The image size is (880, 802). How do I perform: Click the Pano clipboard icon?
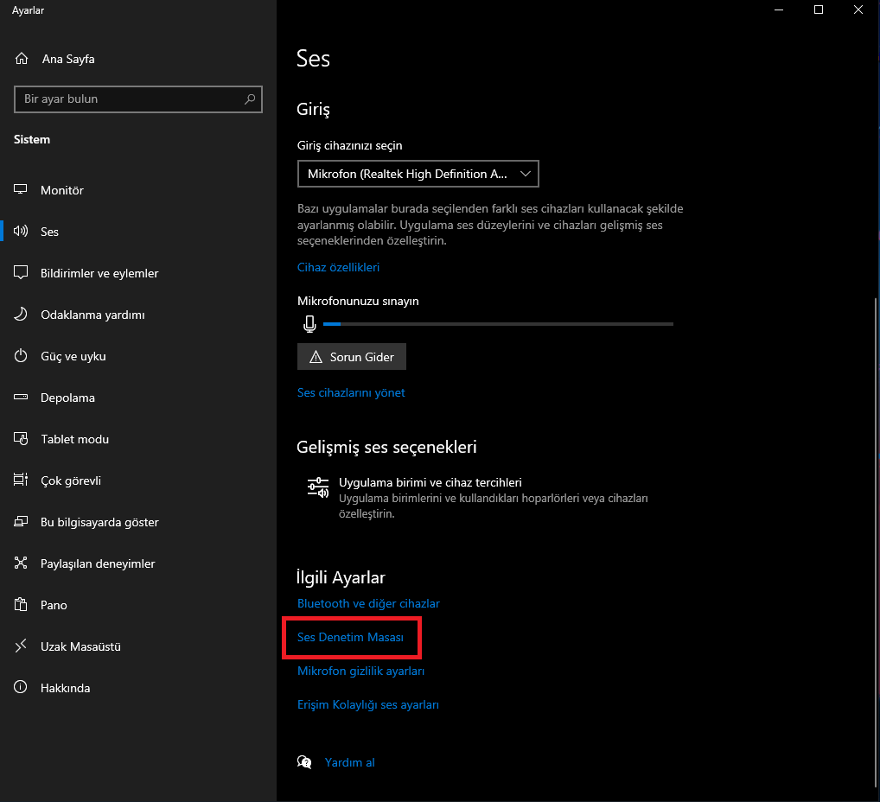[20, 605]
